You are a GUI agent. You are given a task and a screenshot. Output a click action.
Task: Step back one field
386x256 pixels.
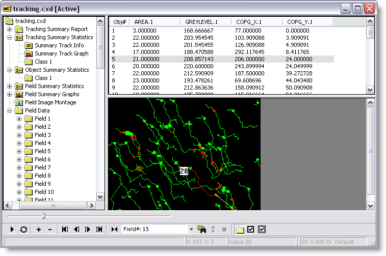[x=76, y=230]
